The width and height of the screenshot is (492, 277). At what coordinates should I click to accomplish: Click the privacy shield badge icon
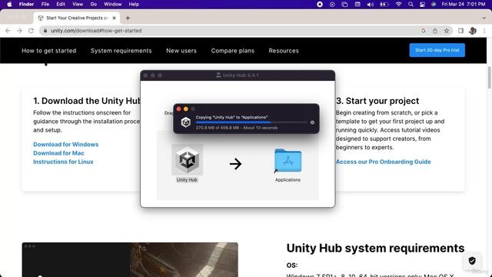tap(472, 261)
